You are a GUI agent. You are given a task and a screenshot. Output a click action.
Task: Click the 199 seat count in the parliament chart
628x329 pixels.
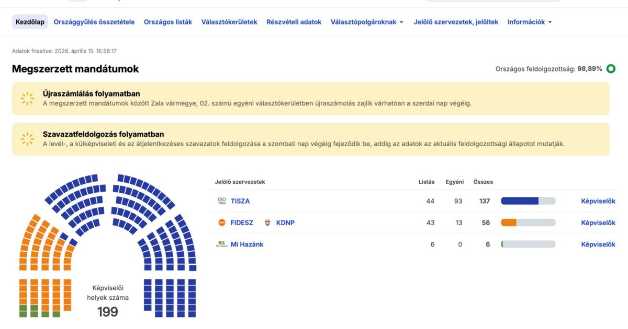pyautogui.click(x=108, y=312)
